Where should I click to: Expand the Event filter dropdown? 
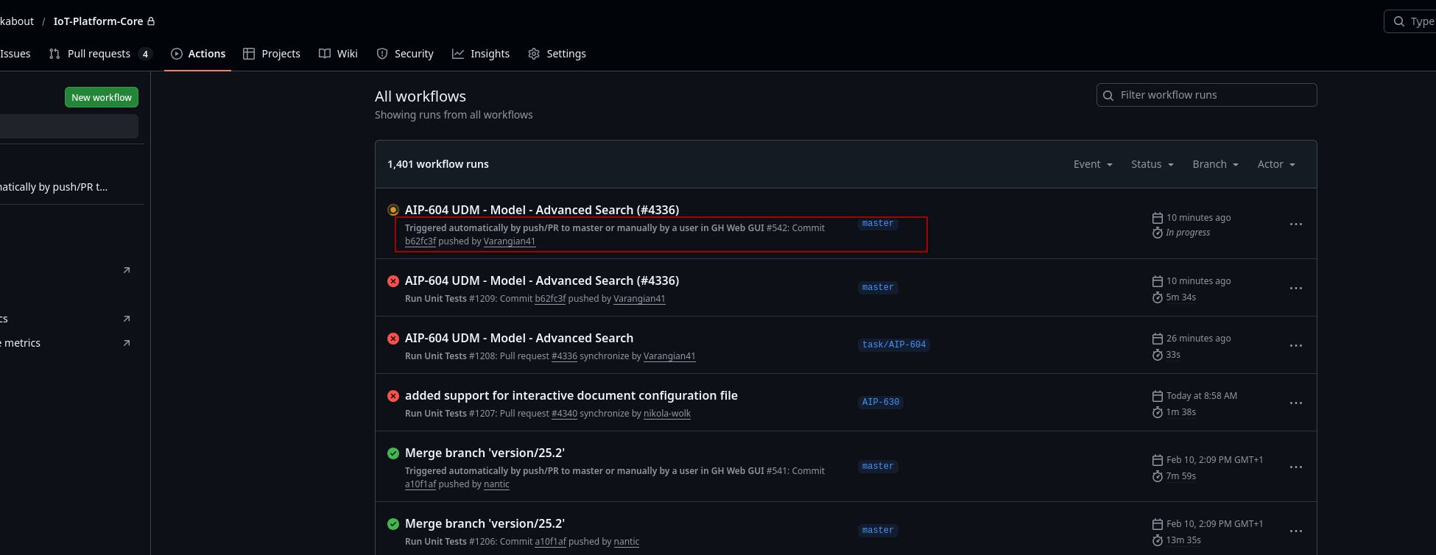(x=1093, y=164)
